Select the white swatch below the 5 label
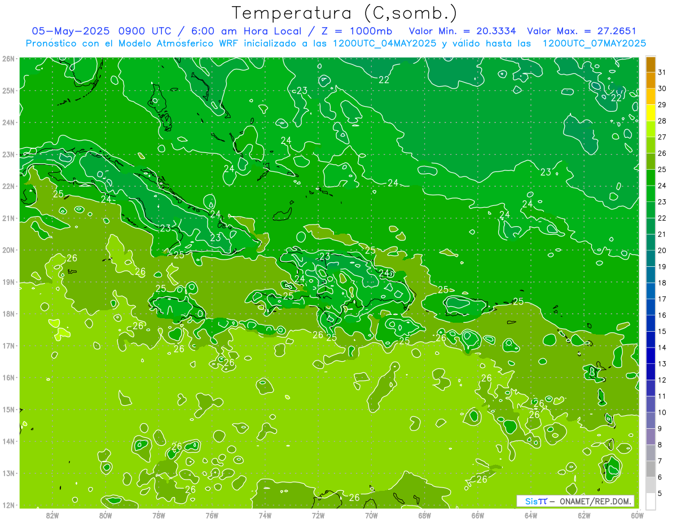Screen dimensions: 677x523 pyautogui.click(x=650, y=501)
